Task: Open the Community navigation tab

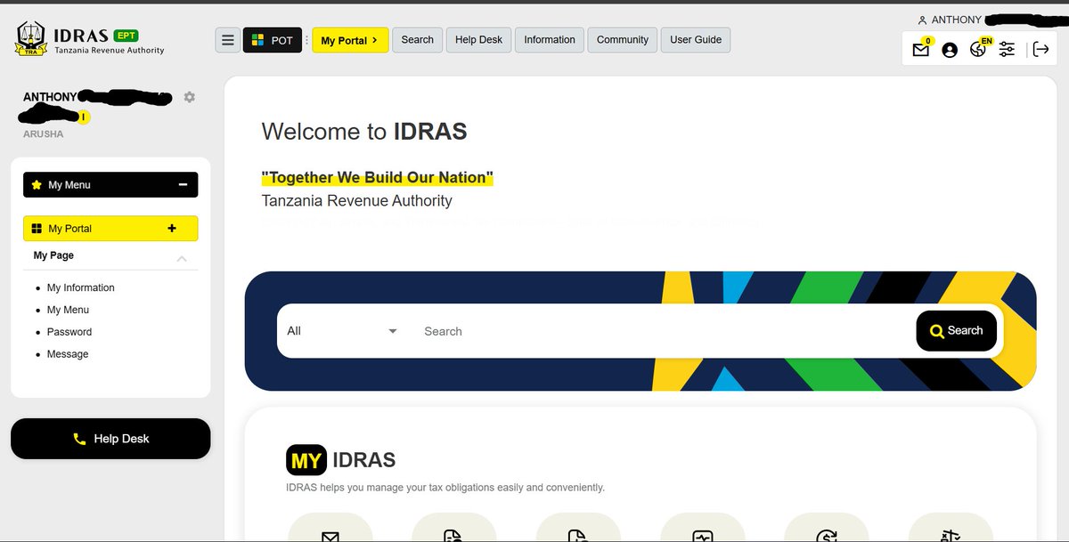Action: [x=623, y=40]
